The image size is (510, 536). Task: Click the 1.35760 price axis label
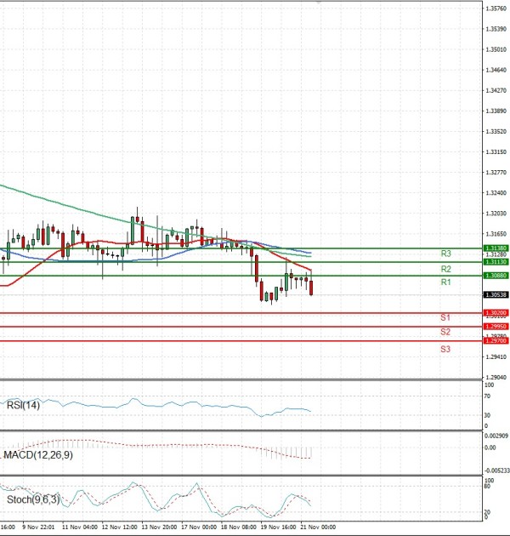click(x=496, y=9)
